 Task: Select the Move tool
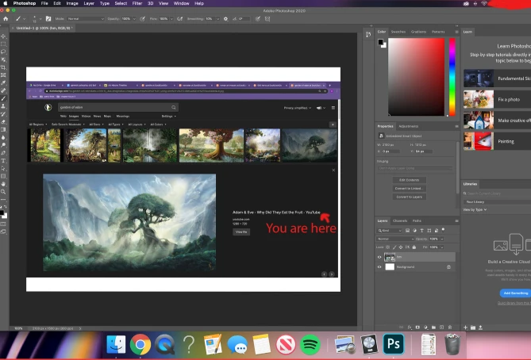pyautogui.click(x=3, y=36)
